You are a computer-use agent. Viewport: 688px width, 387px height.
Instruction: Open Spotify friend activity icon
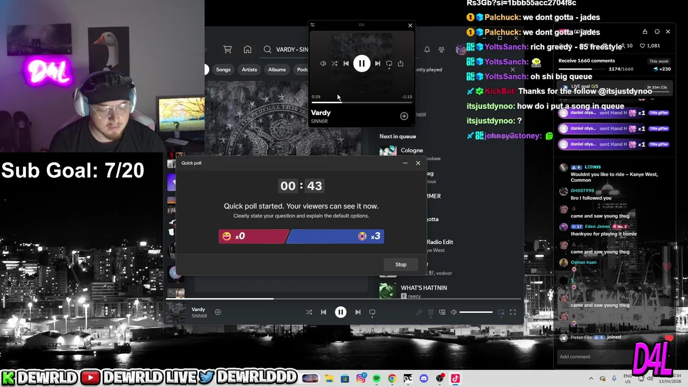[x=441, y=49]
